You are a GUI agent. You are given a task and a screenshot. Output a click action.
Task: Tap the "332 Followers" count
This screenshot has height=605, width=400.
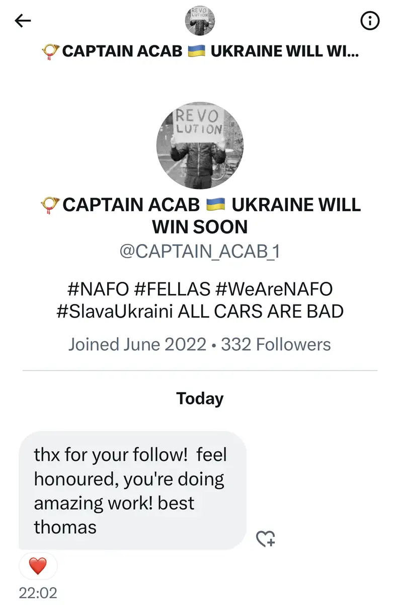(276, 344)
